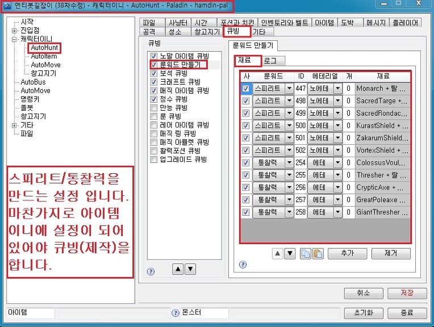Enable 레어 아이템 큐빙 checkbox

(153, 125)
